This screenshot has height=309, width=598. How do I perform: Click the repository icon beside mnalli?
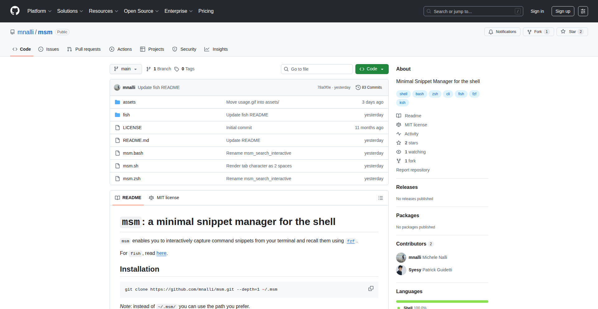click(x=12, y=32)
